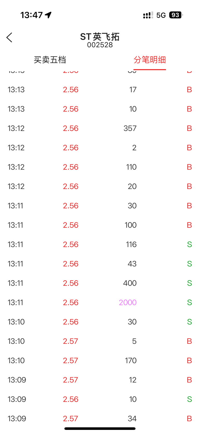Image resolution: width=200 pixels, height=434 pixels.
Task: Tap the 13:47 clock in status bar
Action: [x=31, y=15]
